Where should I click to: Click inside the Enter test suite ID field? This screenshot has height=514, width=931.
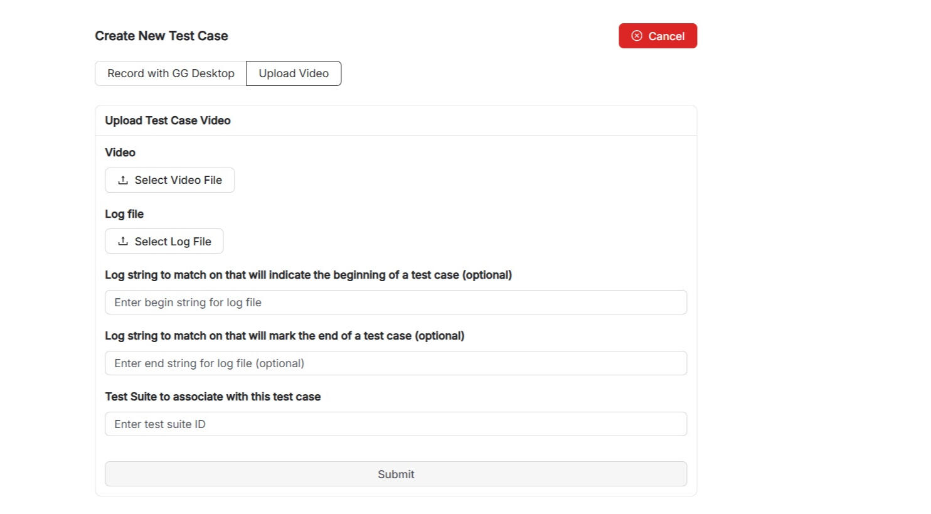pyautogui.click(x=395, y=424)
